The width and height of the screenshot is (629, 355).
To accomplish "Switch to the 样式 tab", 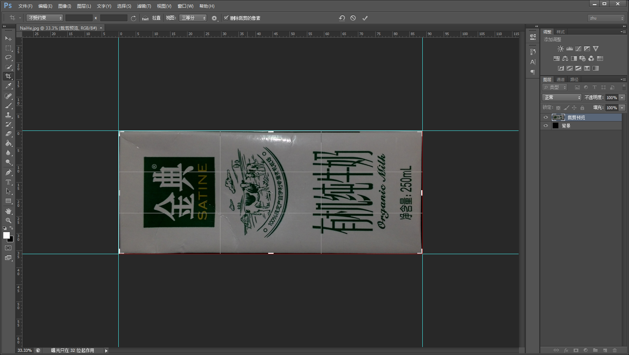I will coord(561,32).
